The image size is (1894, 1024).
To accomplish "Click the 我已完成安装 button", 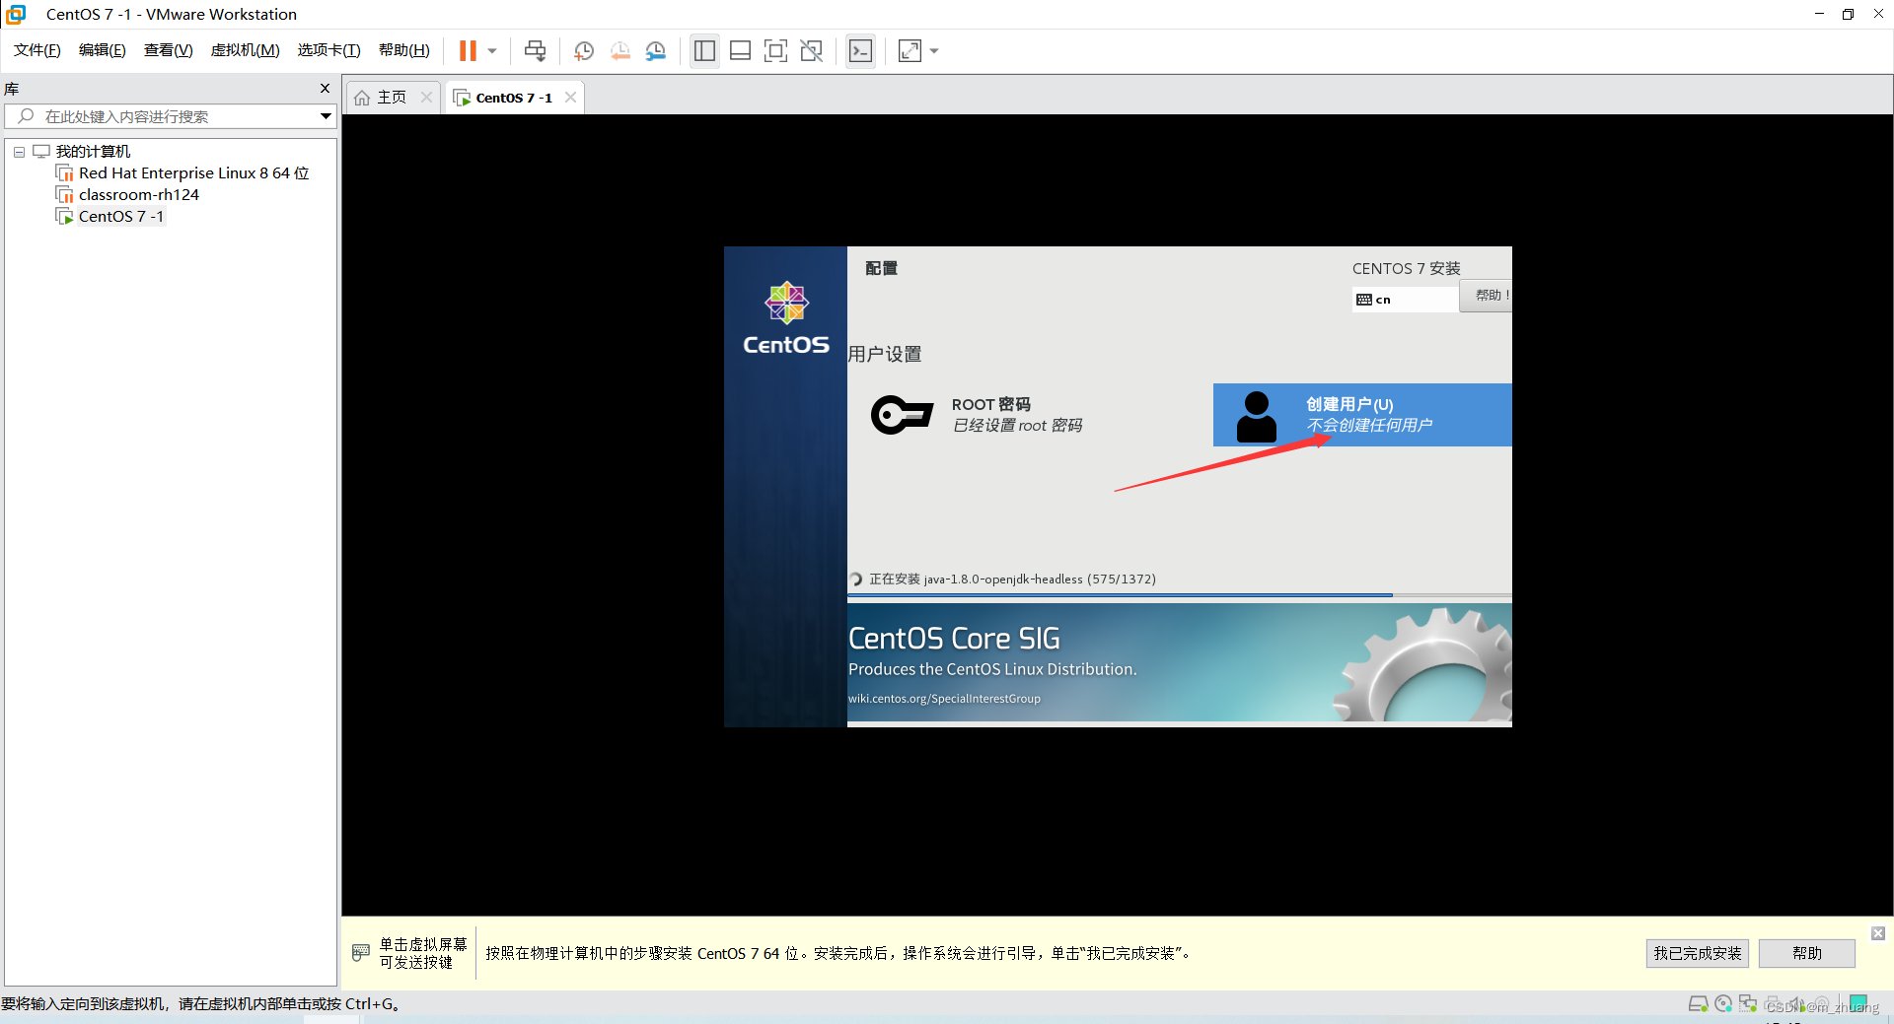I will tap(1698, 953).
